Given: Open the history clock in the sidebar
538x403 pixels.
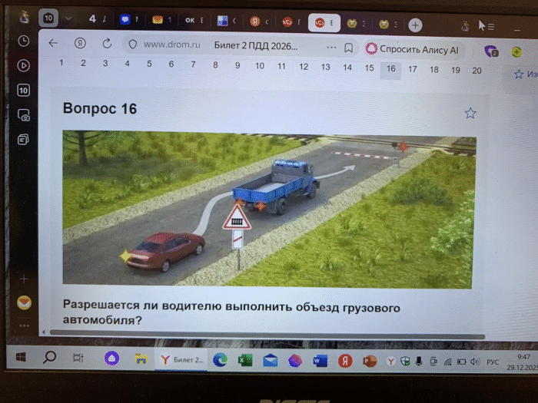Looking at the screenshot, I should coord(23,41).
